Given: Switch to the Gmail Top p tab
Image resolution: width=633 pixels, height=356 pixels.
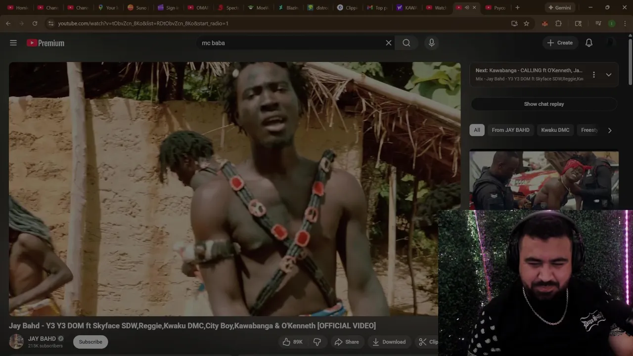Looking at the screenshot, I should point(377,7).
